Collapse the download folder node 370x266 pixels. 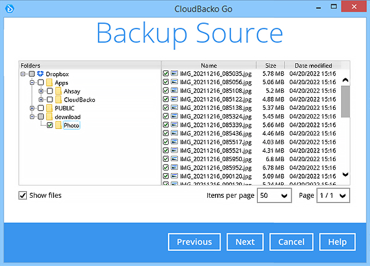click(x=32, y=117)
